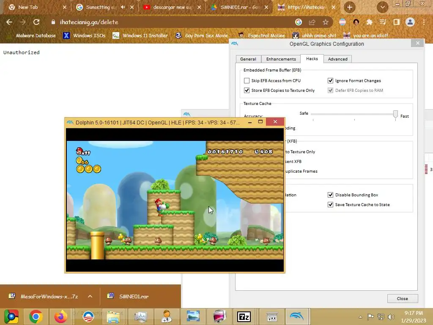The image size is (433, 325).
Task: Switch to the descargar new su YouTube tab
Action: click(x=172, y=7)
